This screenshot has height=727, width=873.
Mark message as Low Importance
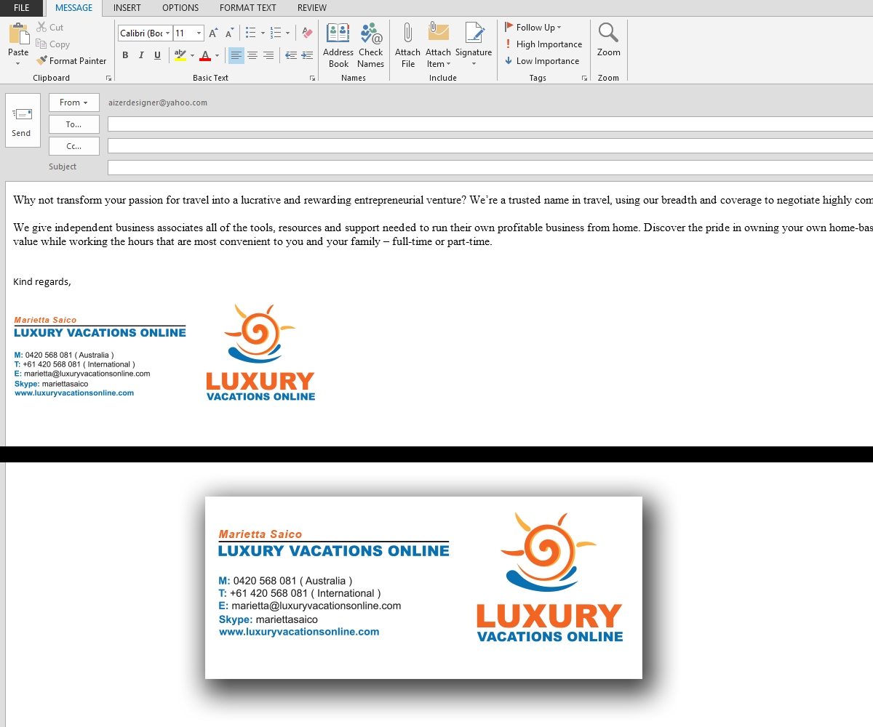(542, 61)
